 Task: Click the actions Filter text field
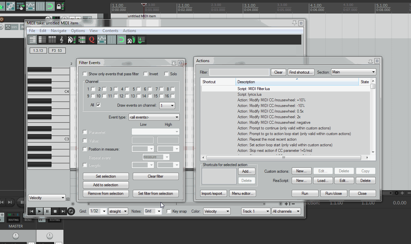pos(239,72)
